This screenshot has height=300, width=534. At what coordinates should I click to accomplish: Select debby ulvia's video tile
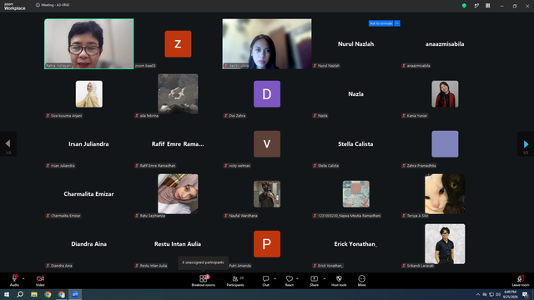pyautogui.click(x=267, y=44)
